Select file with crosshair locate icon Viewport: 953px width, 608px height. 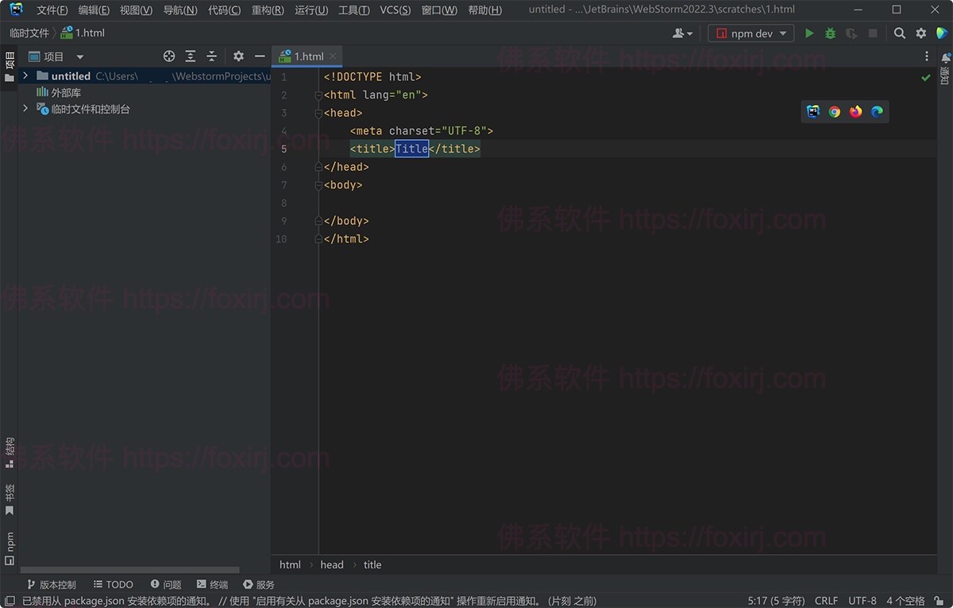tap(168, 56)
